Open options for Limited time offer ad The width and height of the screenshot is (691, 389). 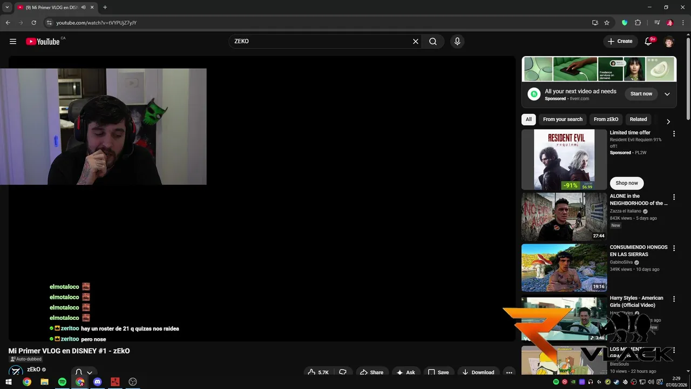click(674, 133)
